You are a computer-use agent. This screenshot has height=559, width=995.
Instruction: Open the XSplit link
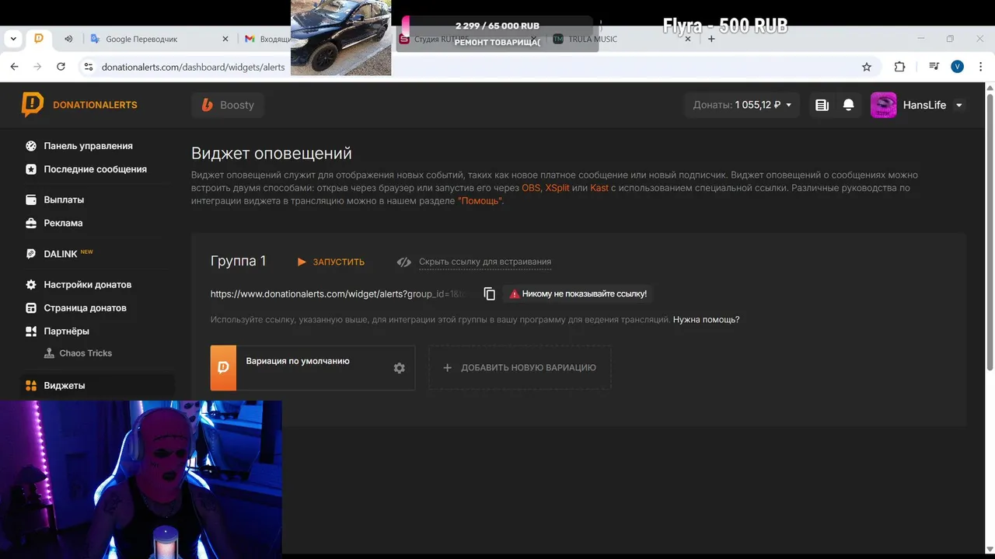coord(557,188)
